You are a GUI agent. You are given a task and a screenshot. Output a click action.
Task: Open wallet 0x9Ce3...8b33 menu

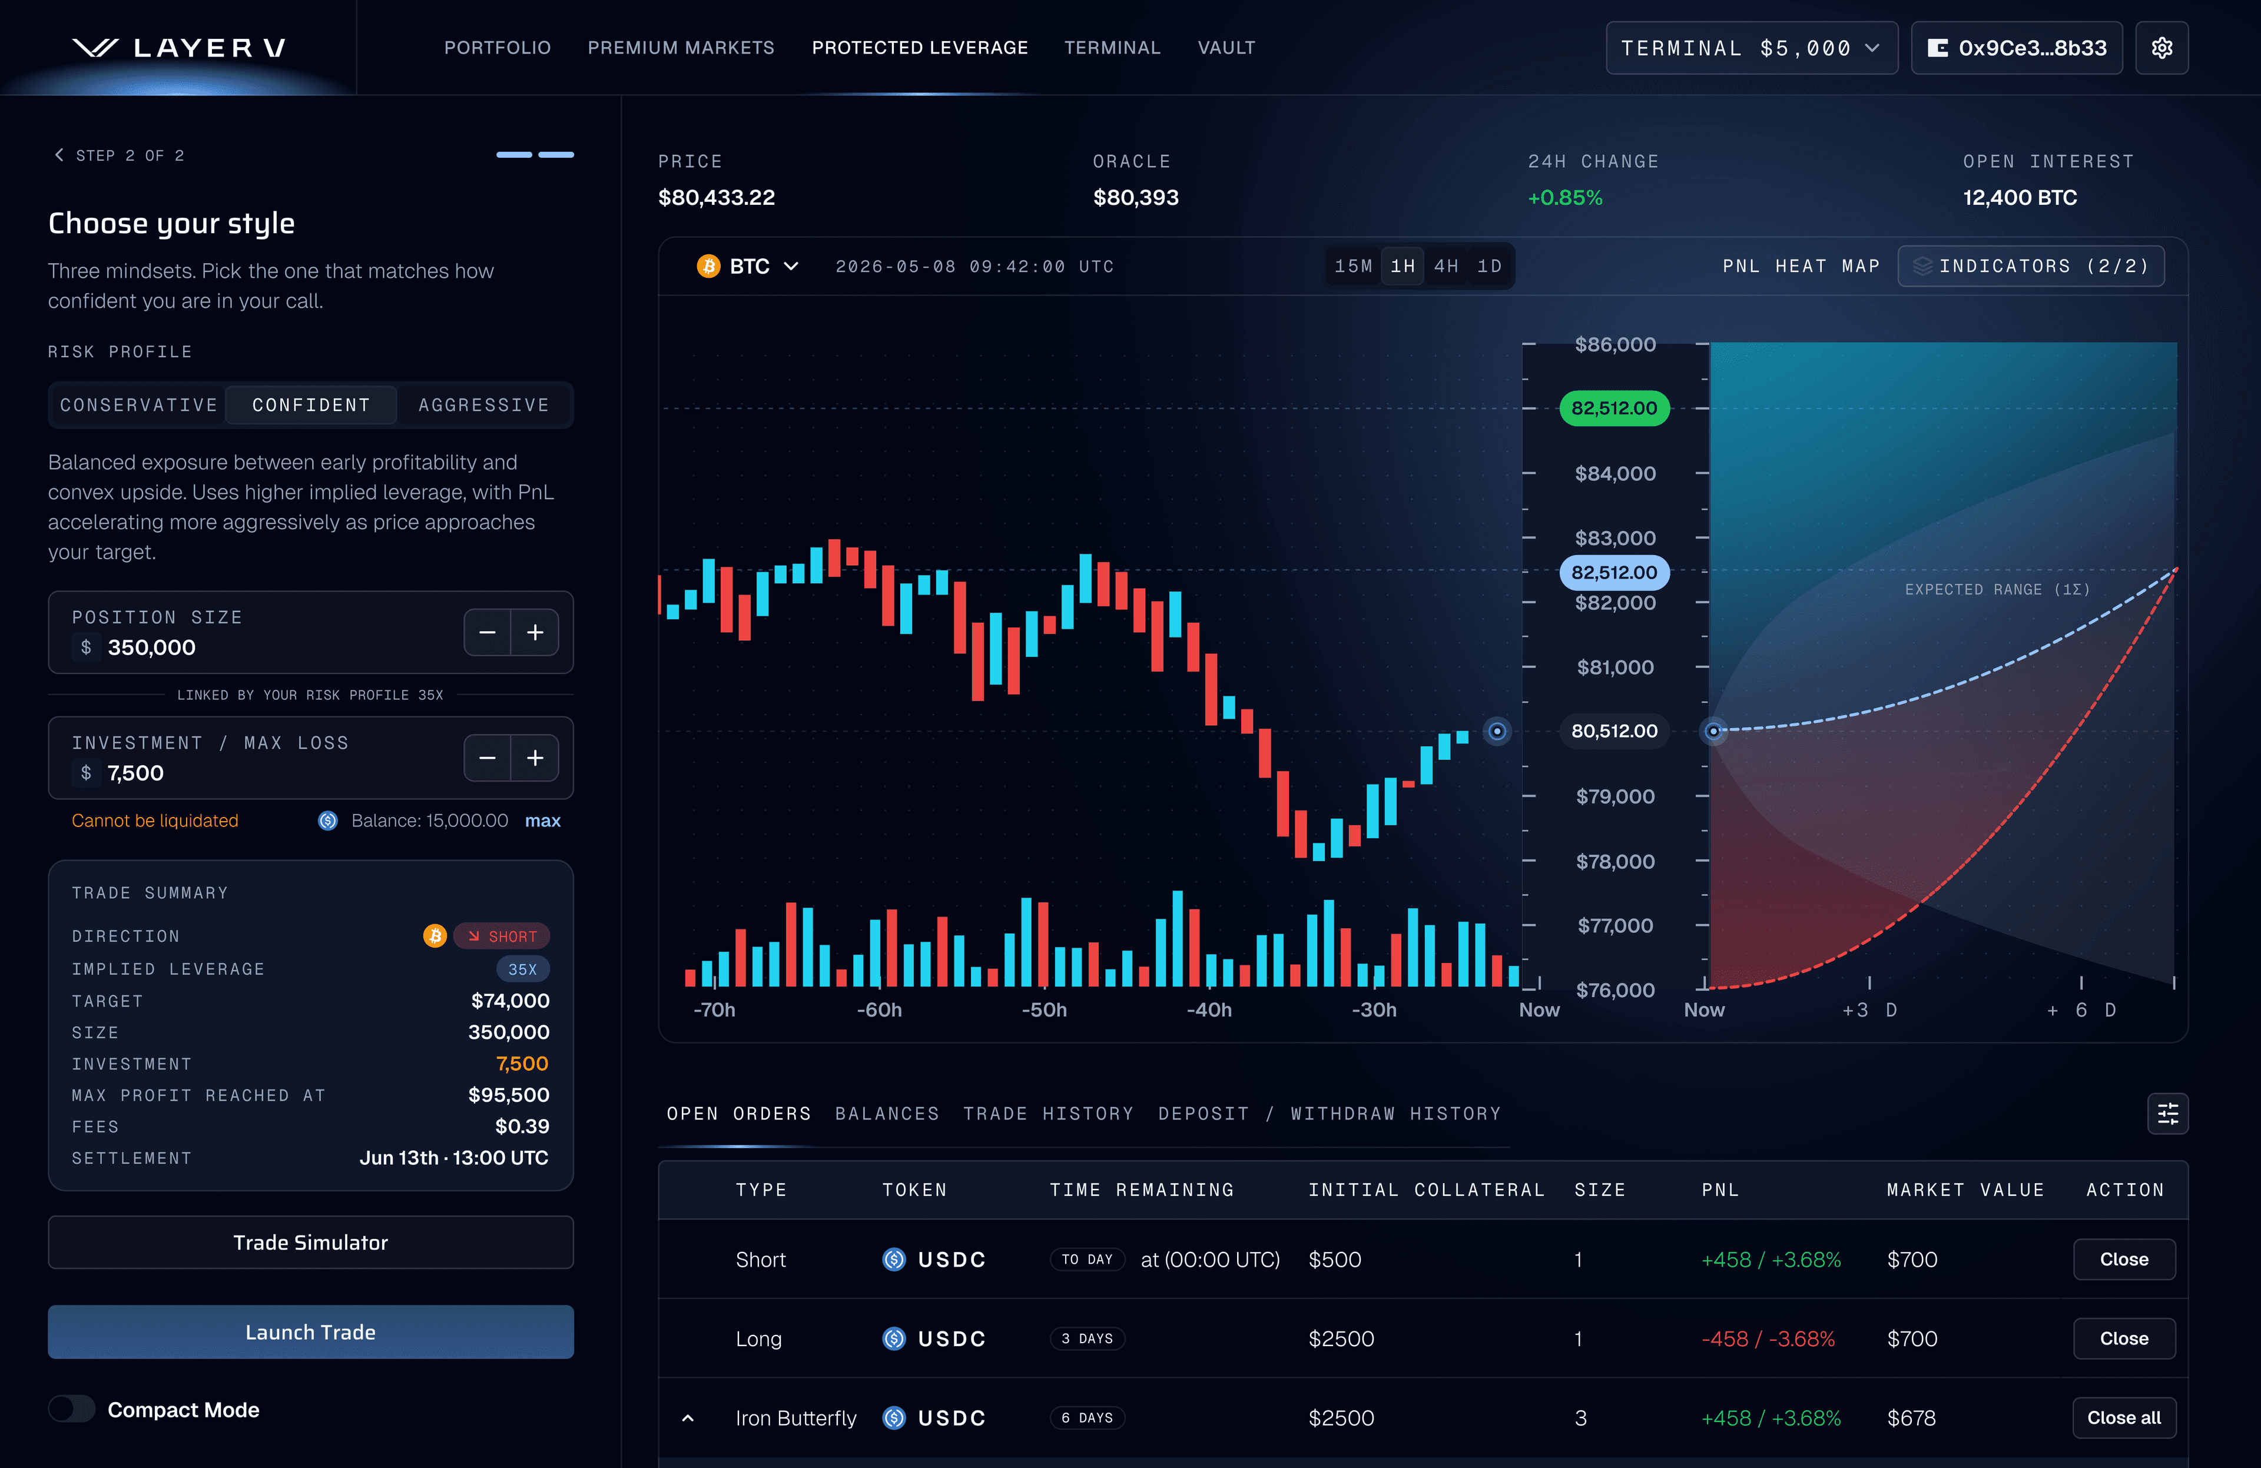coord(2017,48)
